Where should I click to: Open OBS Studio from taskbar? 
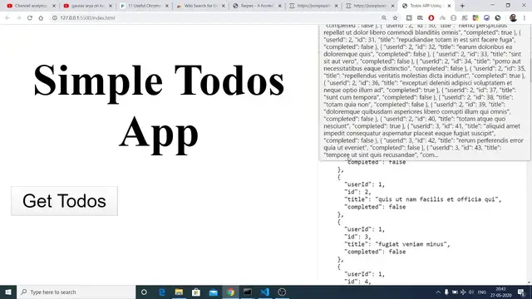282,292
